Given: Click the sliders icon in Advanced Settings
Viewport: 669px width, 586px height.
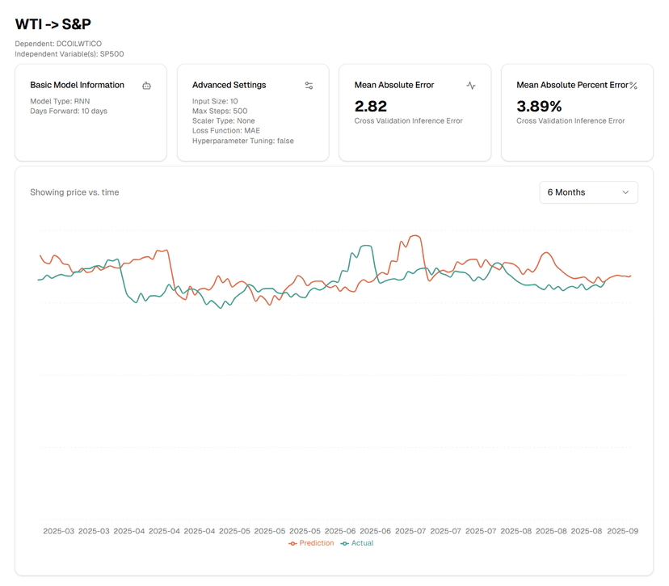Looking at the screenshot, I should pyautogui.click(x=309, y=86).
